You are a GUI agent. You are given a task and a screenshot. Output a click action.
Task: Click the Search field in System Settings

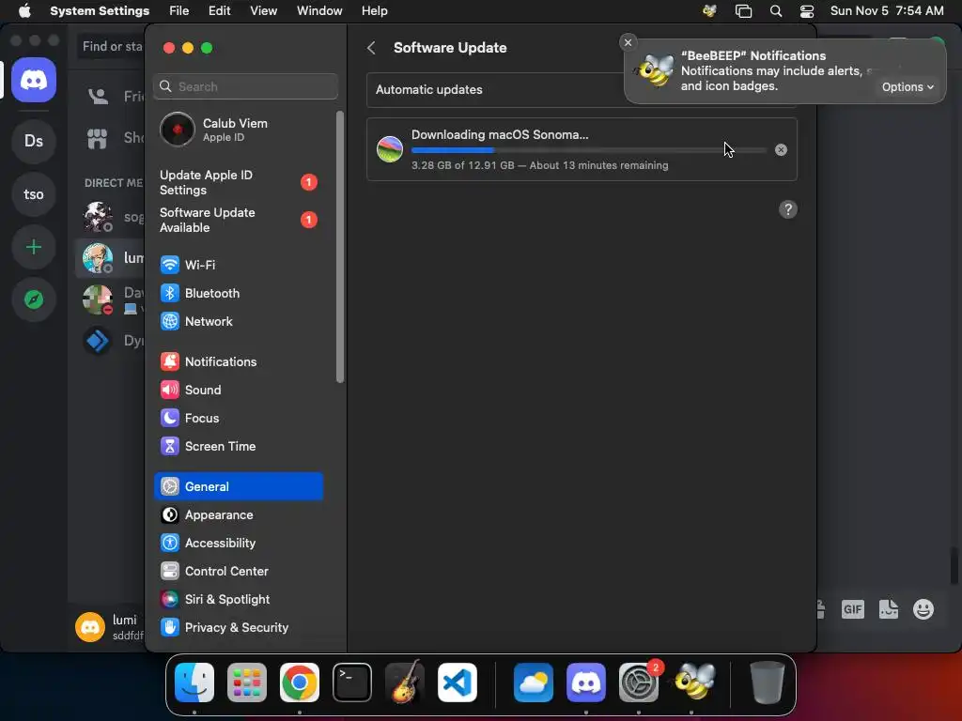[245, 86]
